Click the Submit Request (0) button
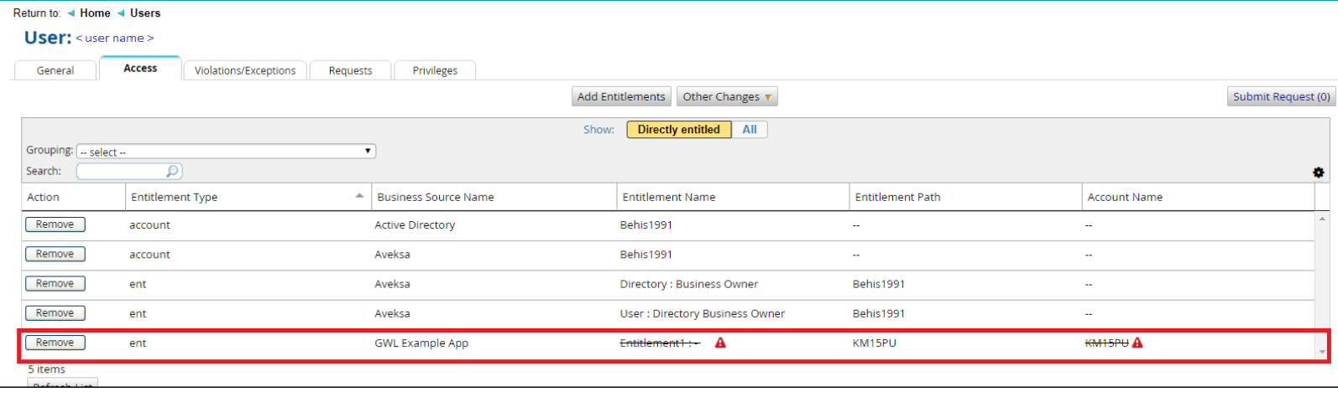Viewport: 1338px width, 397px height. coord(1281,97)
